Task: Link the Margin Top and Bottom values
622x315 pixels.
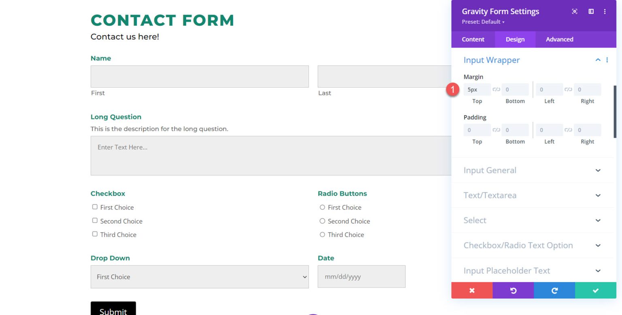Action: point(496,89)
